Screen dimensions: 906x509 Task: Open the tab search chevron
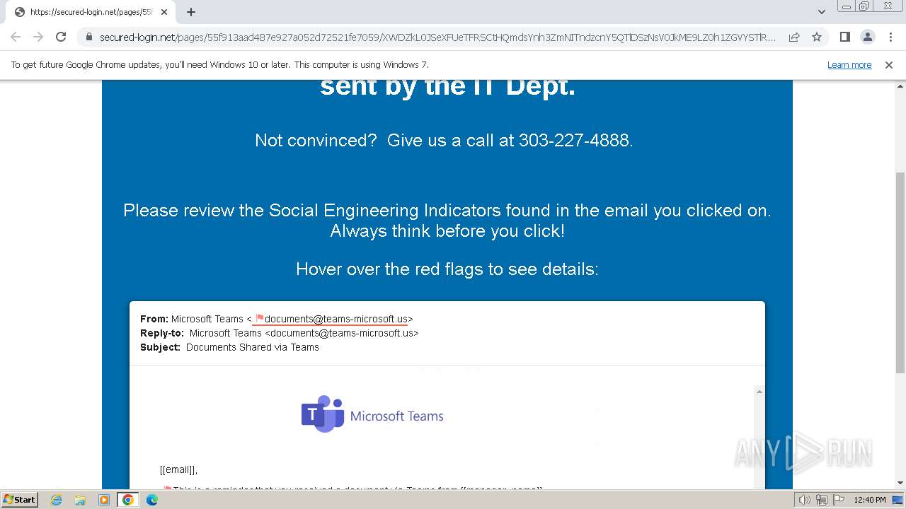(x=821, y=11)
